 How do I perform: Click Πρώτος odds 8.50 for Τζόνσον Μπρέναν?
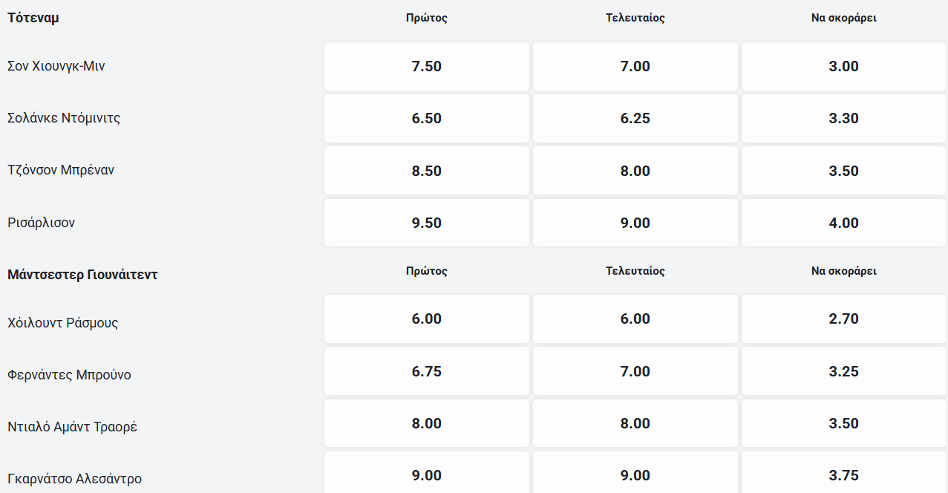pos(427,171)
